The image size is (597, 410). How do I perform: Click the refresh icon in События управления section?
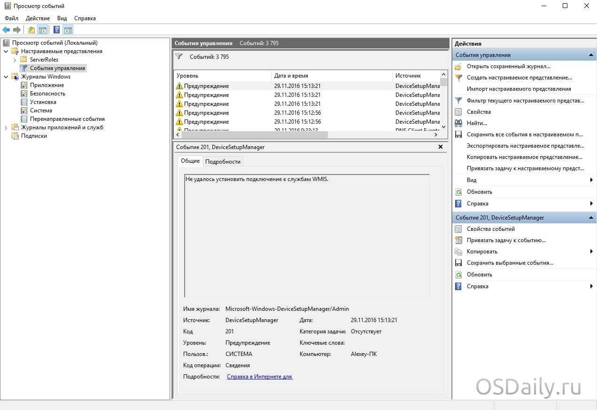[x=458, y=192]
